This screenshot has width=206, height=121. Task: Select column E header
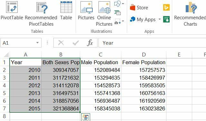(179, 55)
